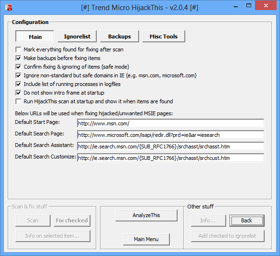
Task: Click the 'Configuration' group heading
Action: pyautogui.click(x=30, y=22)
